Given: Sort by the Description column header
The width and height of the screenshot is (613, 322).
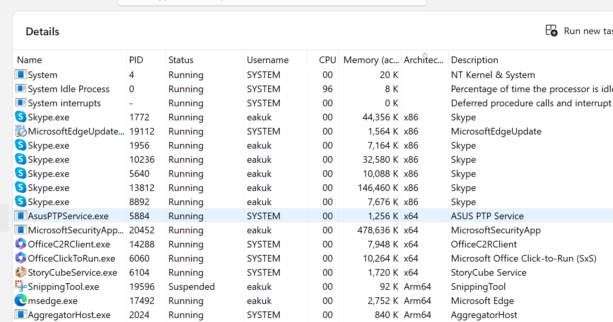Looking at the screenshot, I should tap(474, 60).
